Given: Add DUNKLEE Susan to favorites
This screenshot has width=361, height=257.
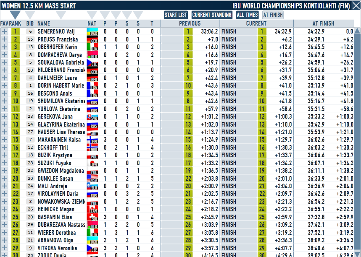Looking at the screenshot, I should point(4,179).
